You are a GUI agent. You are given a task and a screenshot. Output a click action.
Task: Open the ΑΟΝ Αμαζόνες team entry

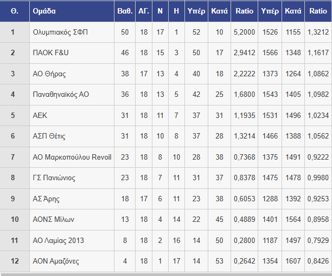(x=56, y=261)
